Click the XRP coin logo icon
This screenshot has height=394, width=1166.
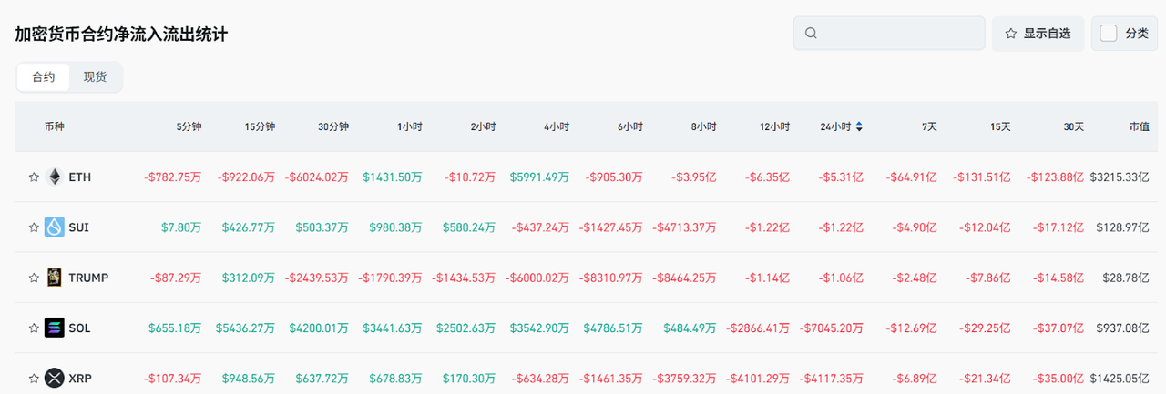(55, 378)
